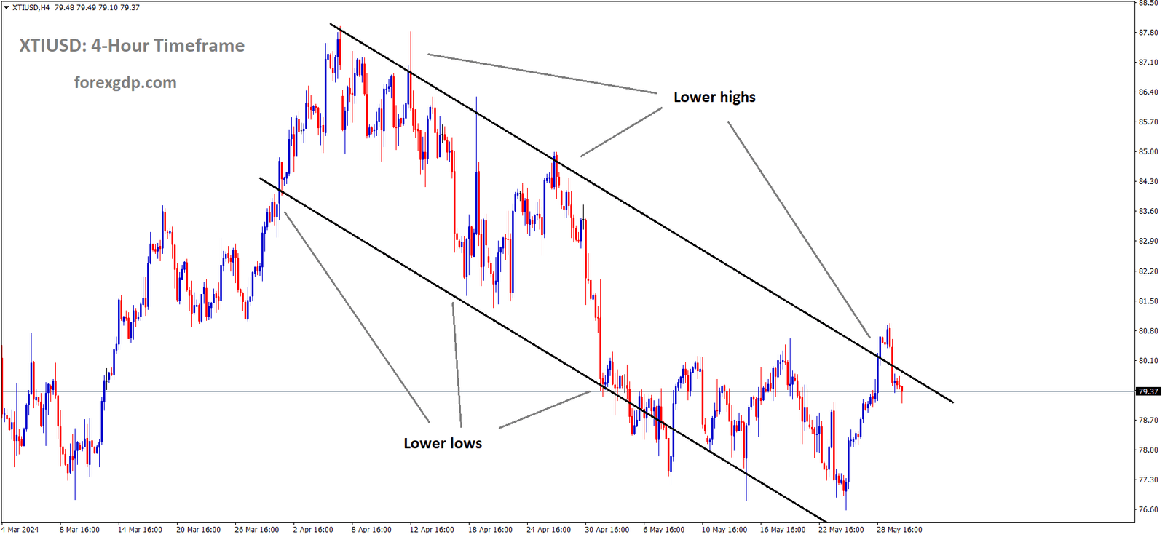Screen dimensions: 1165x537
Task: Click the '10 May 16:00' date label
Action: point(724,530)
